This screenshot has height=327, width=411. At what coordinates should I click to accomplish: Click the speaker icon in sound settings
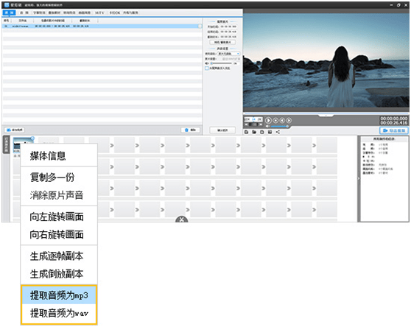pos(207,63)
